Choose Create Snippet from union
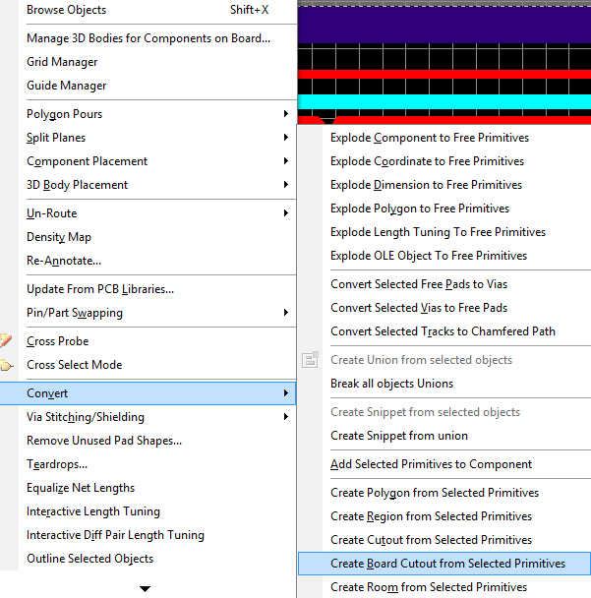Screen dimensions: 591x598 coord(444,436)
